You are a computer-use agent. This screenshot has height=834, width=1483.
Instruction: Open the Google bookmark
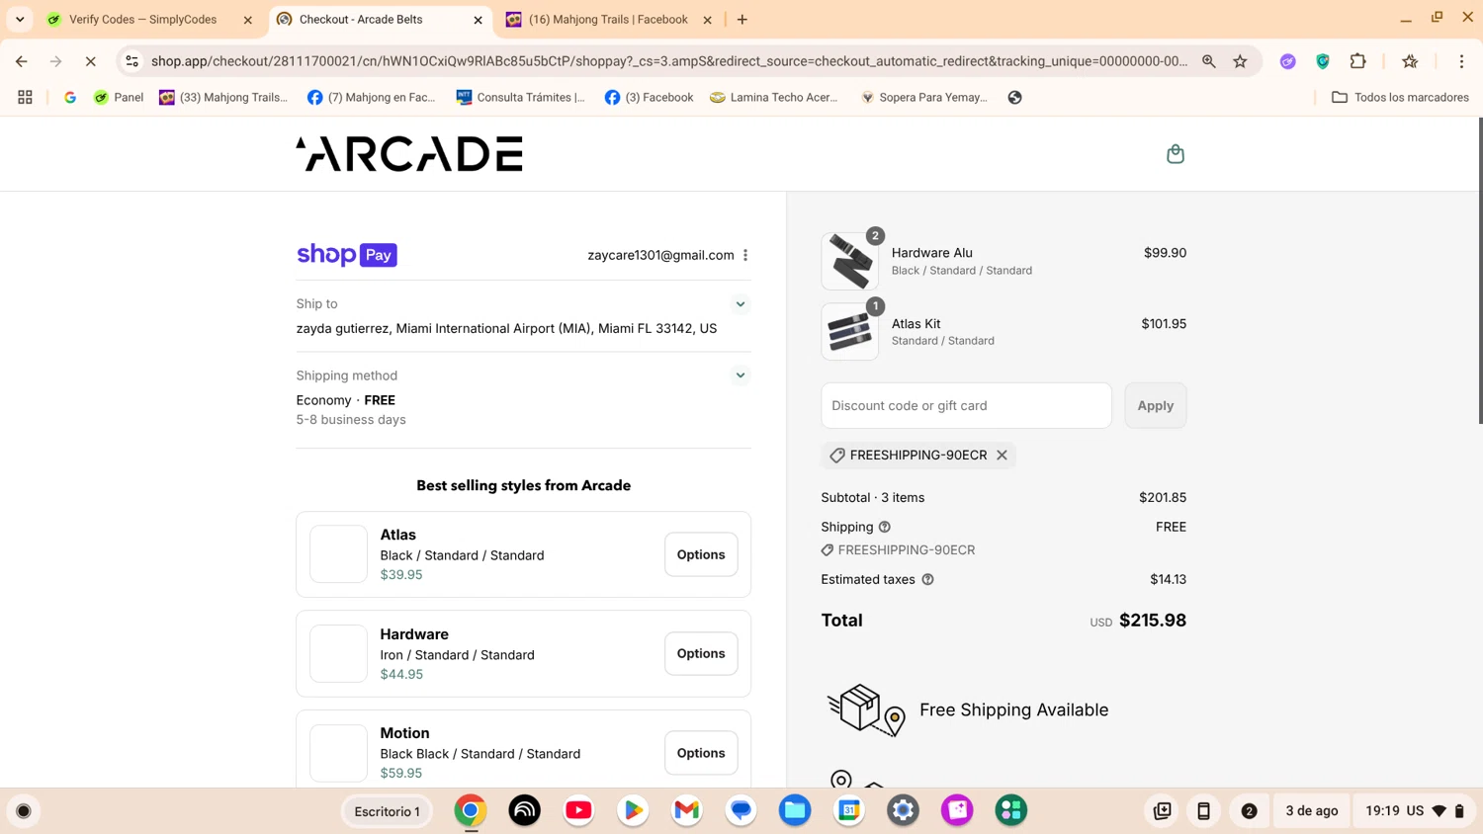click(x=70, y=98)
